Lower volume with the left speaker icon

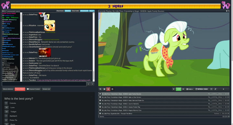pos(173,89)
